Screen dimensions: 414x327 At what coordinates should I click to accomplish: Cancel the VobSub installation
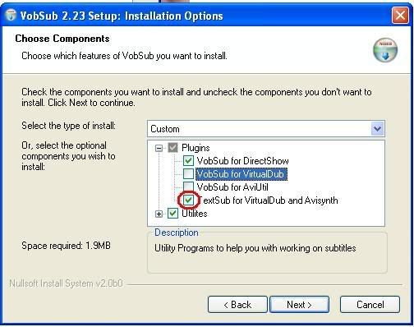point(370,305)
